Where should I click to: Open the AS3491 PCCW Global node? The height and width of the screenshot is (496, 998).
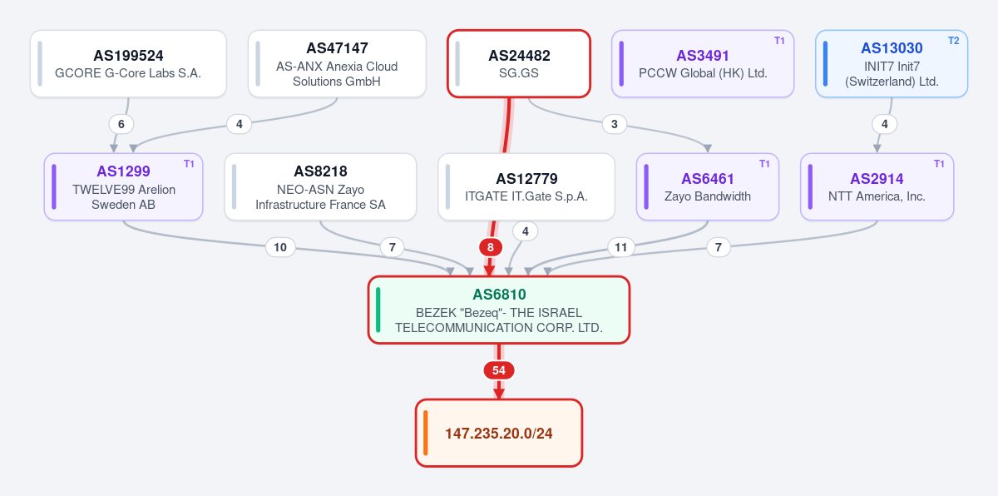(x=703, y=64)
